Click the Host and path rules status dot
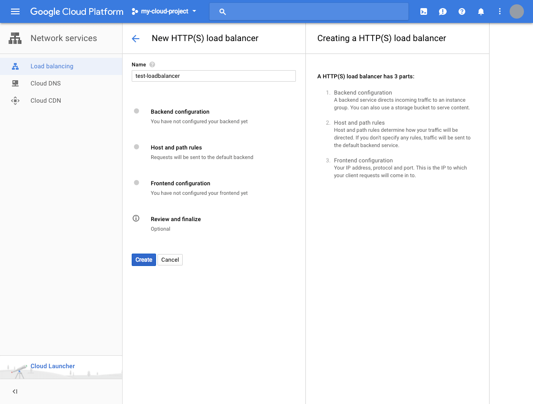Screen dimensions: 533x404 pos(136,147)
